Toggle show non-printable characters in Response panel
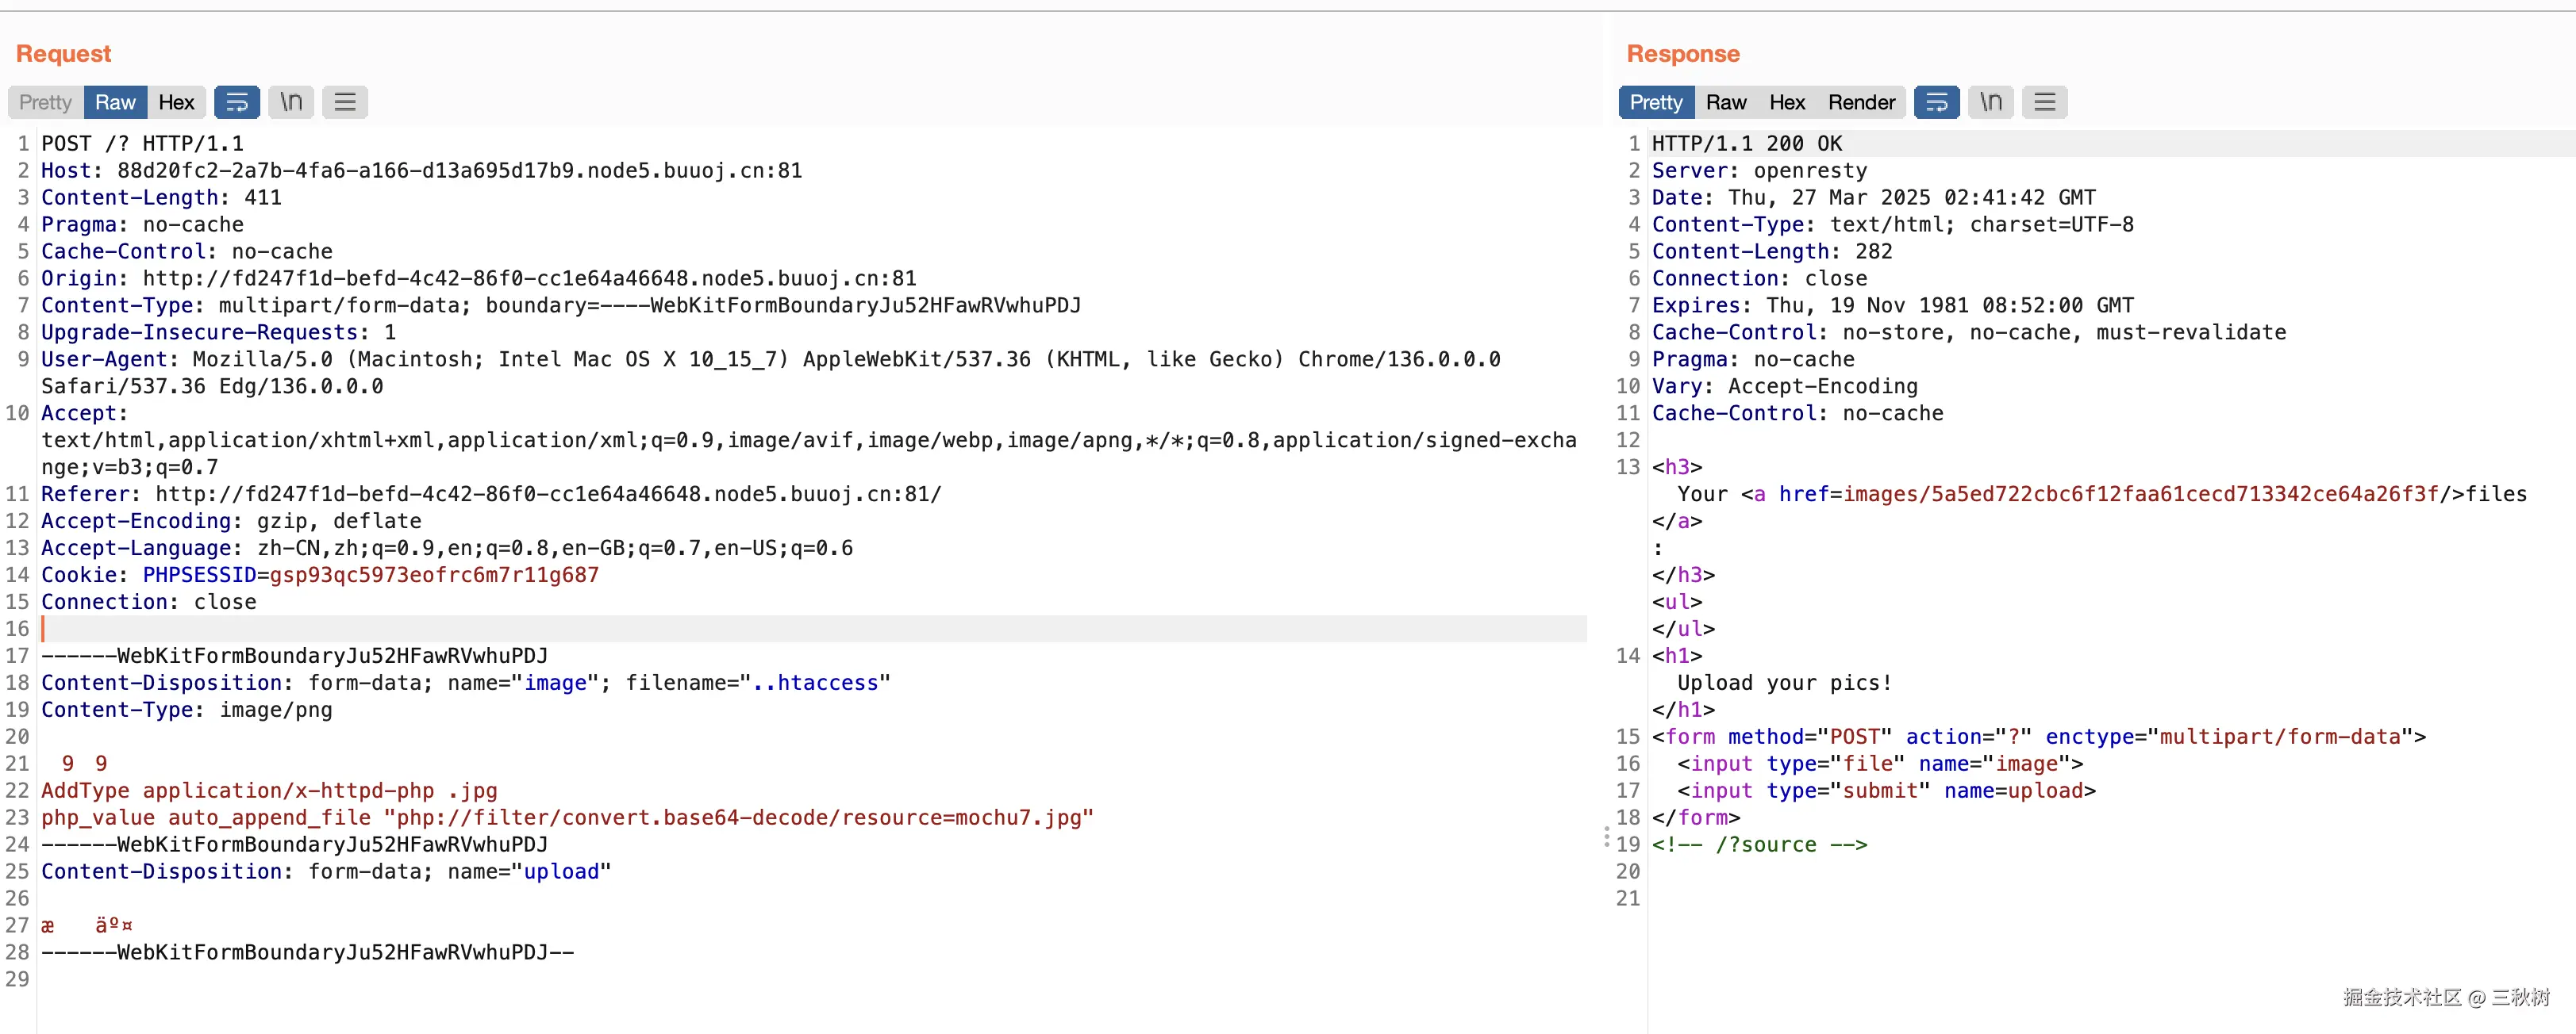The width and height of the screenshot is (2576, 1034). click(x=1991, y=102)
